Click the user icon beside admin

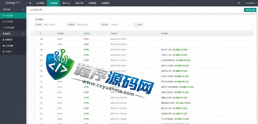(x=246, y=3)
